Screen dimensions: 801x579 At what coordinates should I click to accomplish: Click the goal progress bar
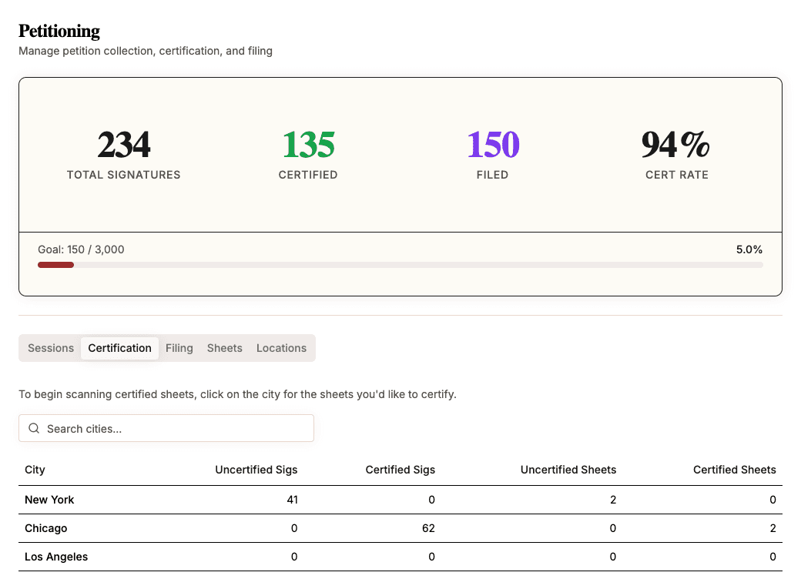point(400,265)
